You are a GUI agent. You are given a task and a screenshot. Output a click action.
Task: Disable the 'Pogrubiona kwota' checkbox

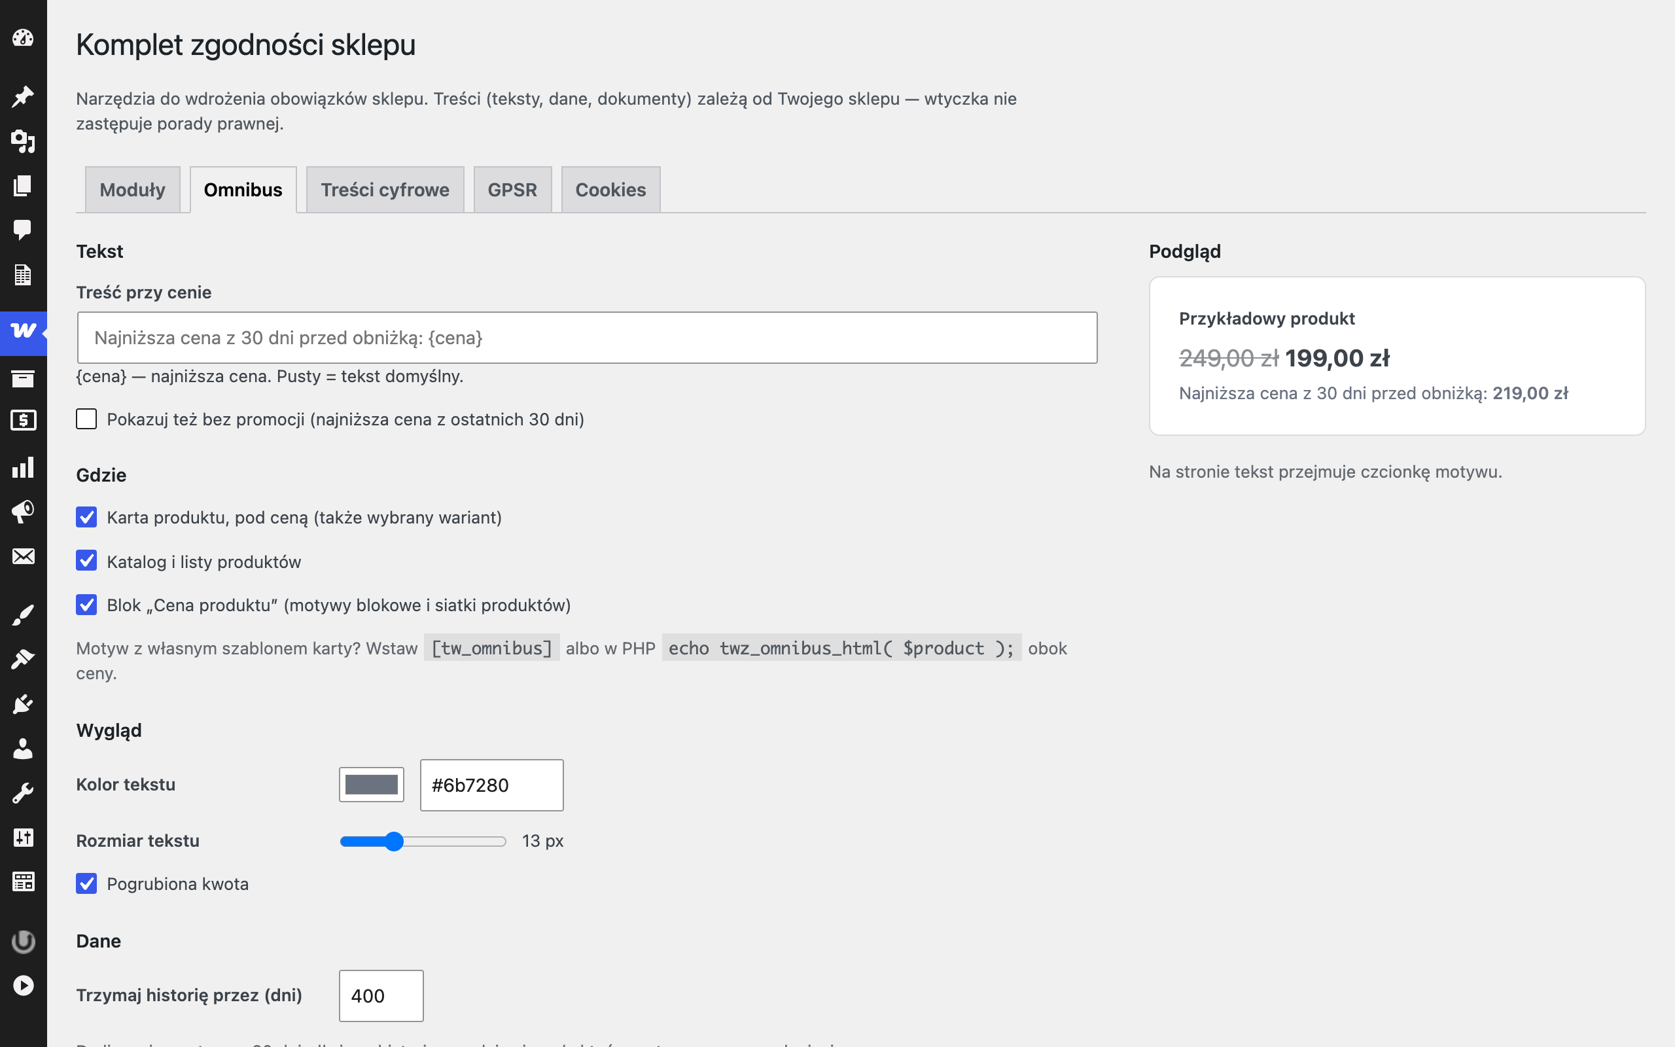86,883
